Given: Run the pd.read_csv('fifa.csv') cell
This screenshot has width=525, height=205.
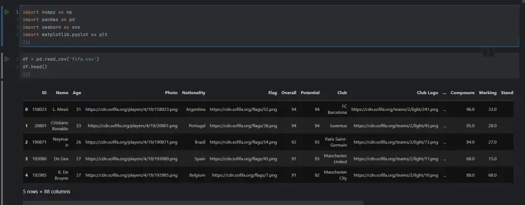Looking at the screenshot, I should [7, 59].
